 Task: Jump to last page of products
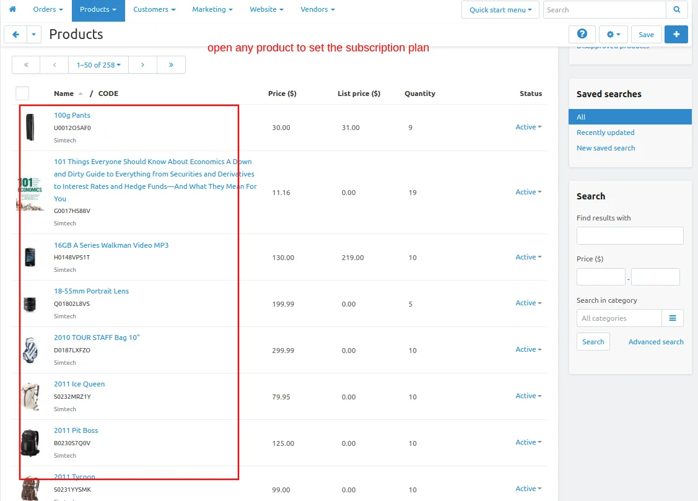(x=171, y=65)
